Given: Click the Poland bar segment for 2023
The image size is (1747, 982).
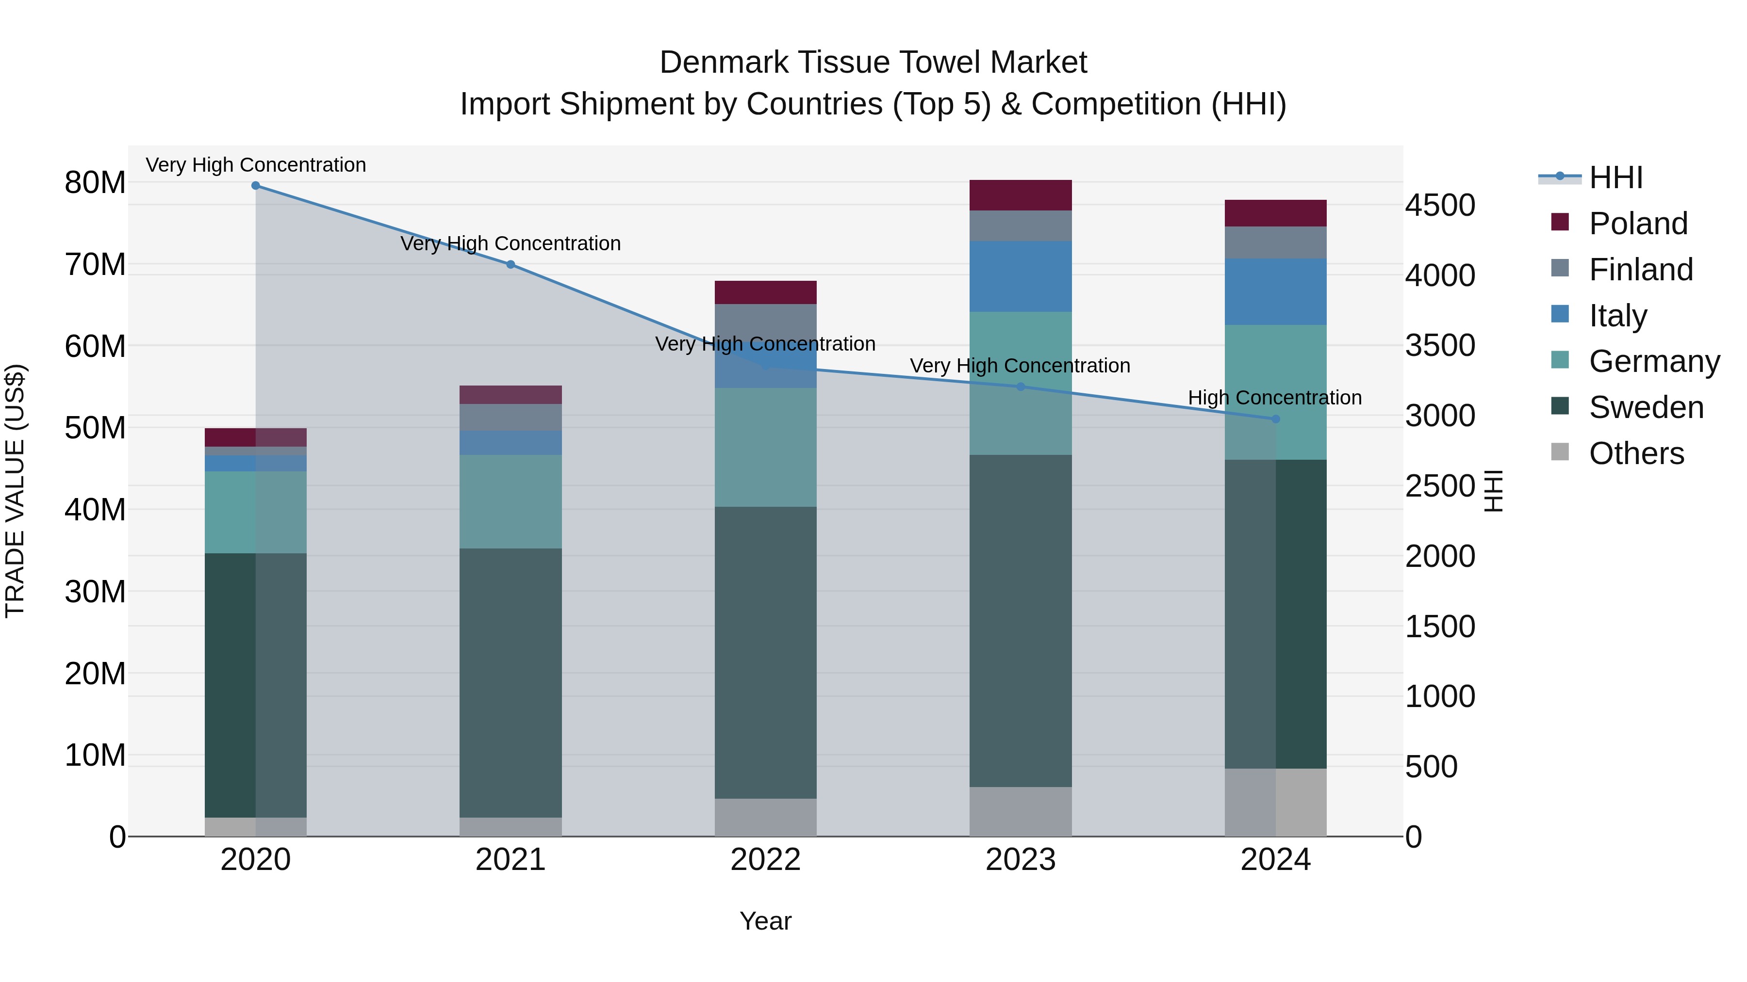Looking at the screenshot, I should pos(1021,195).
